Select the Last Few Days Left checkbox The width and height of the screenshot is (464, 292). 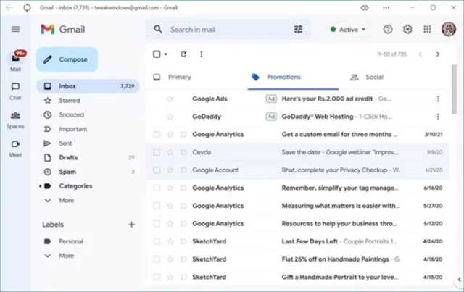click(157, 241)
